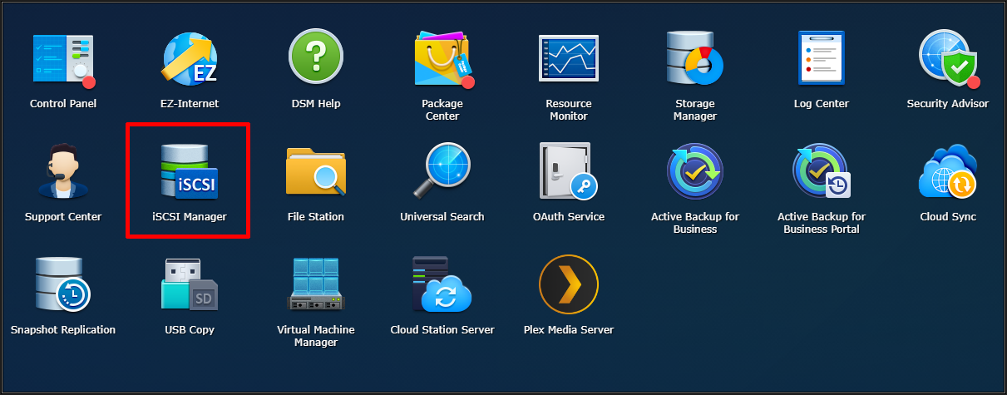Open the Active Backup for Business icon
Image resolution: width=1007 pixels, height=395 pixels.
pyautogui.click(x=695, y=170)
